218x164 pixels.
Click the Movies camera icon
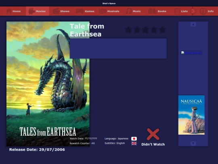31,11
